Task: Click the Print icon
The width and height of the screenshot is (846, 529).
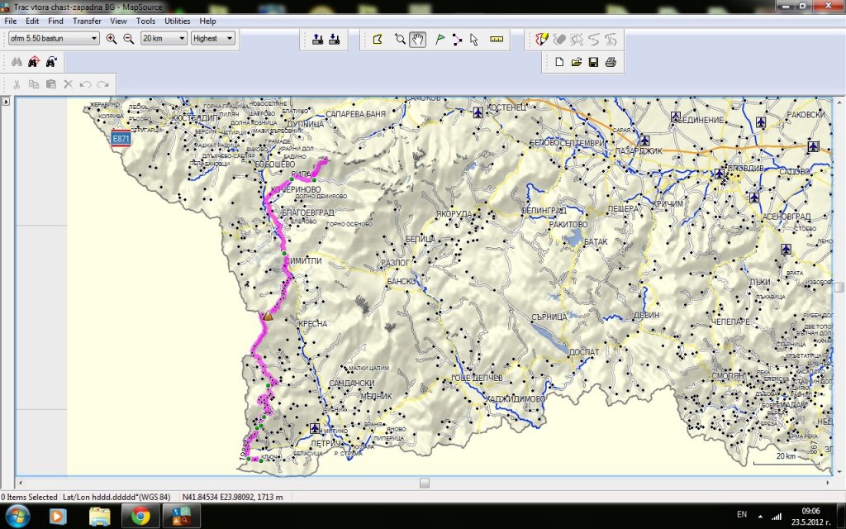Action: point(611,62)
